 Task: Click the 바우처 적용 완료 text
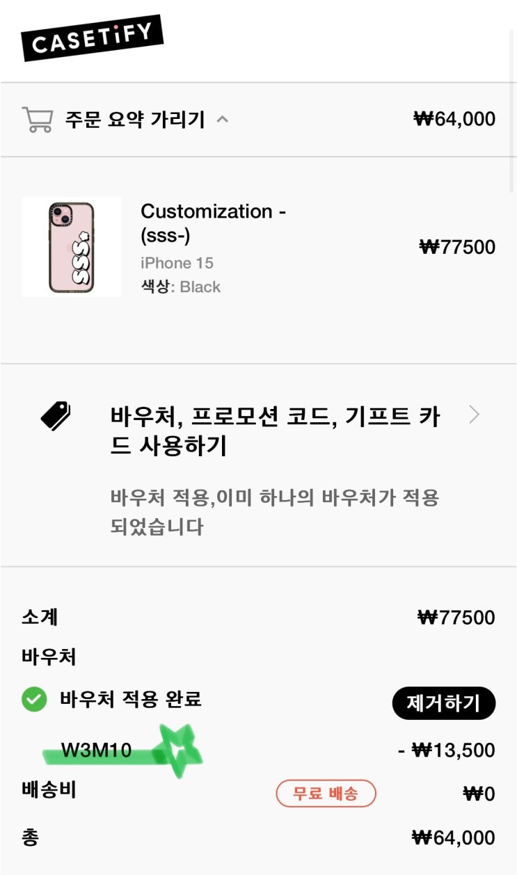point(131,700)
